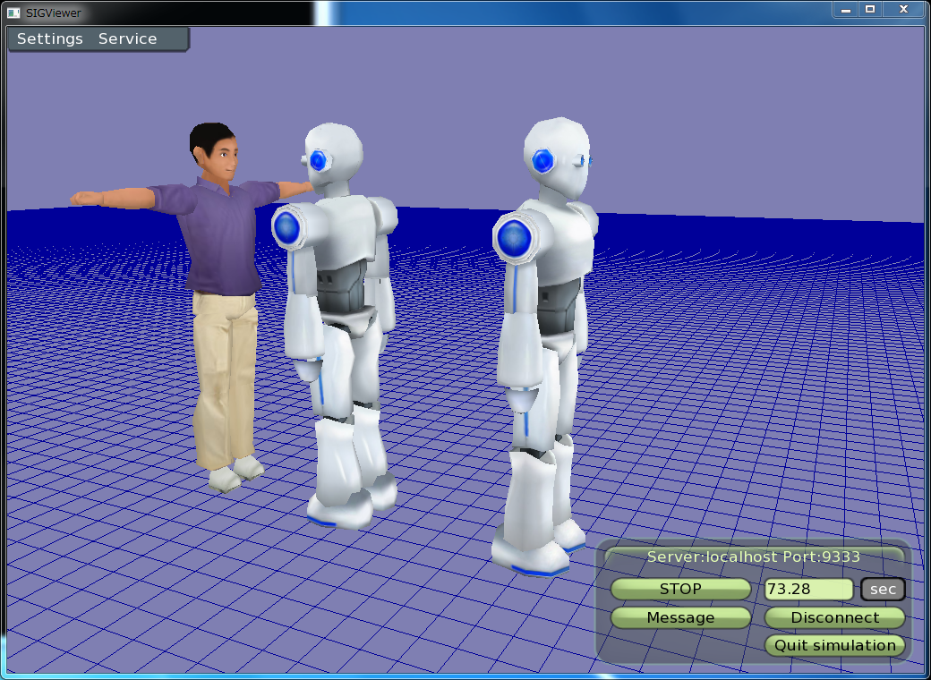The width and height of the screenshot is (931, 680).
Task: Close the SIGViewer window
Action: [x=904, y=9]
